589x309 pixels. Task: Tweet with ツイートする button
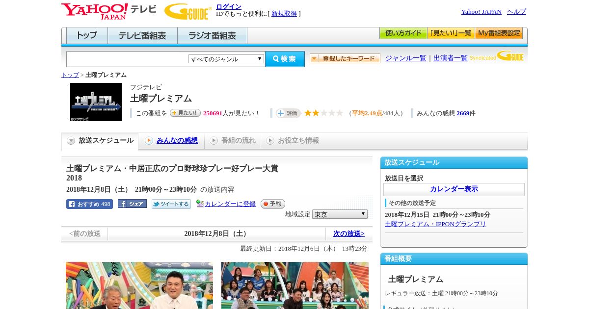point(171,204)
